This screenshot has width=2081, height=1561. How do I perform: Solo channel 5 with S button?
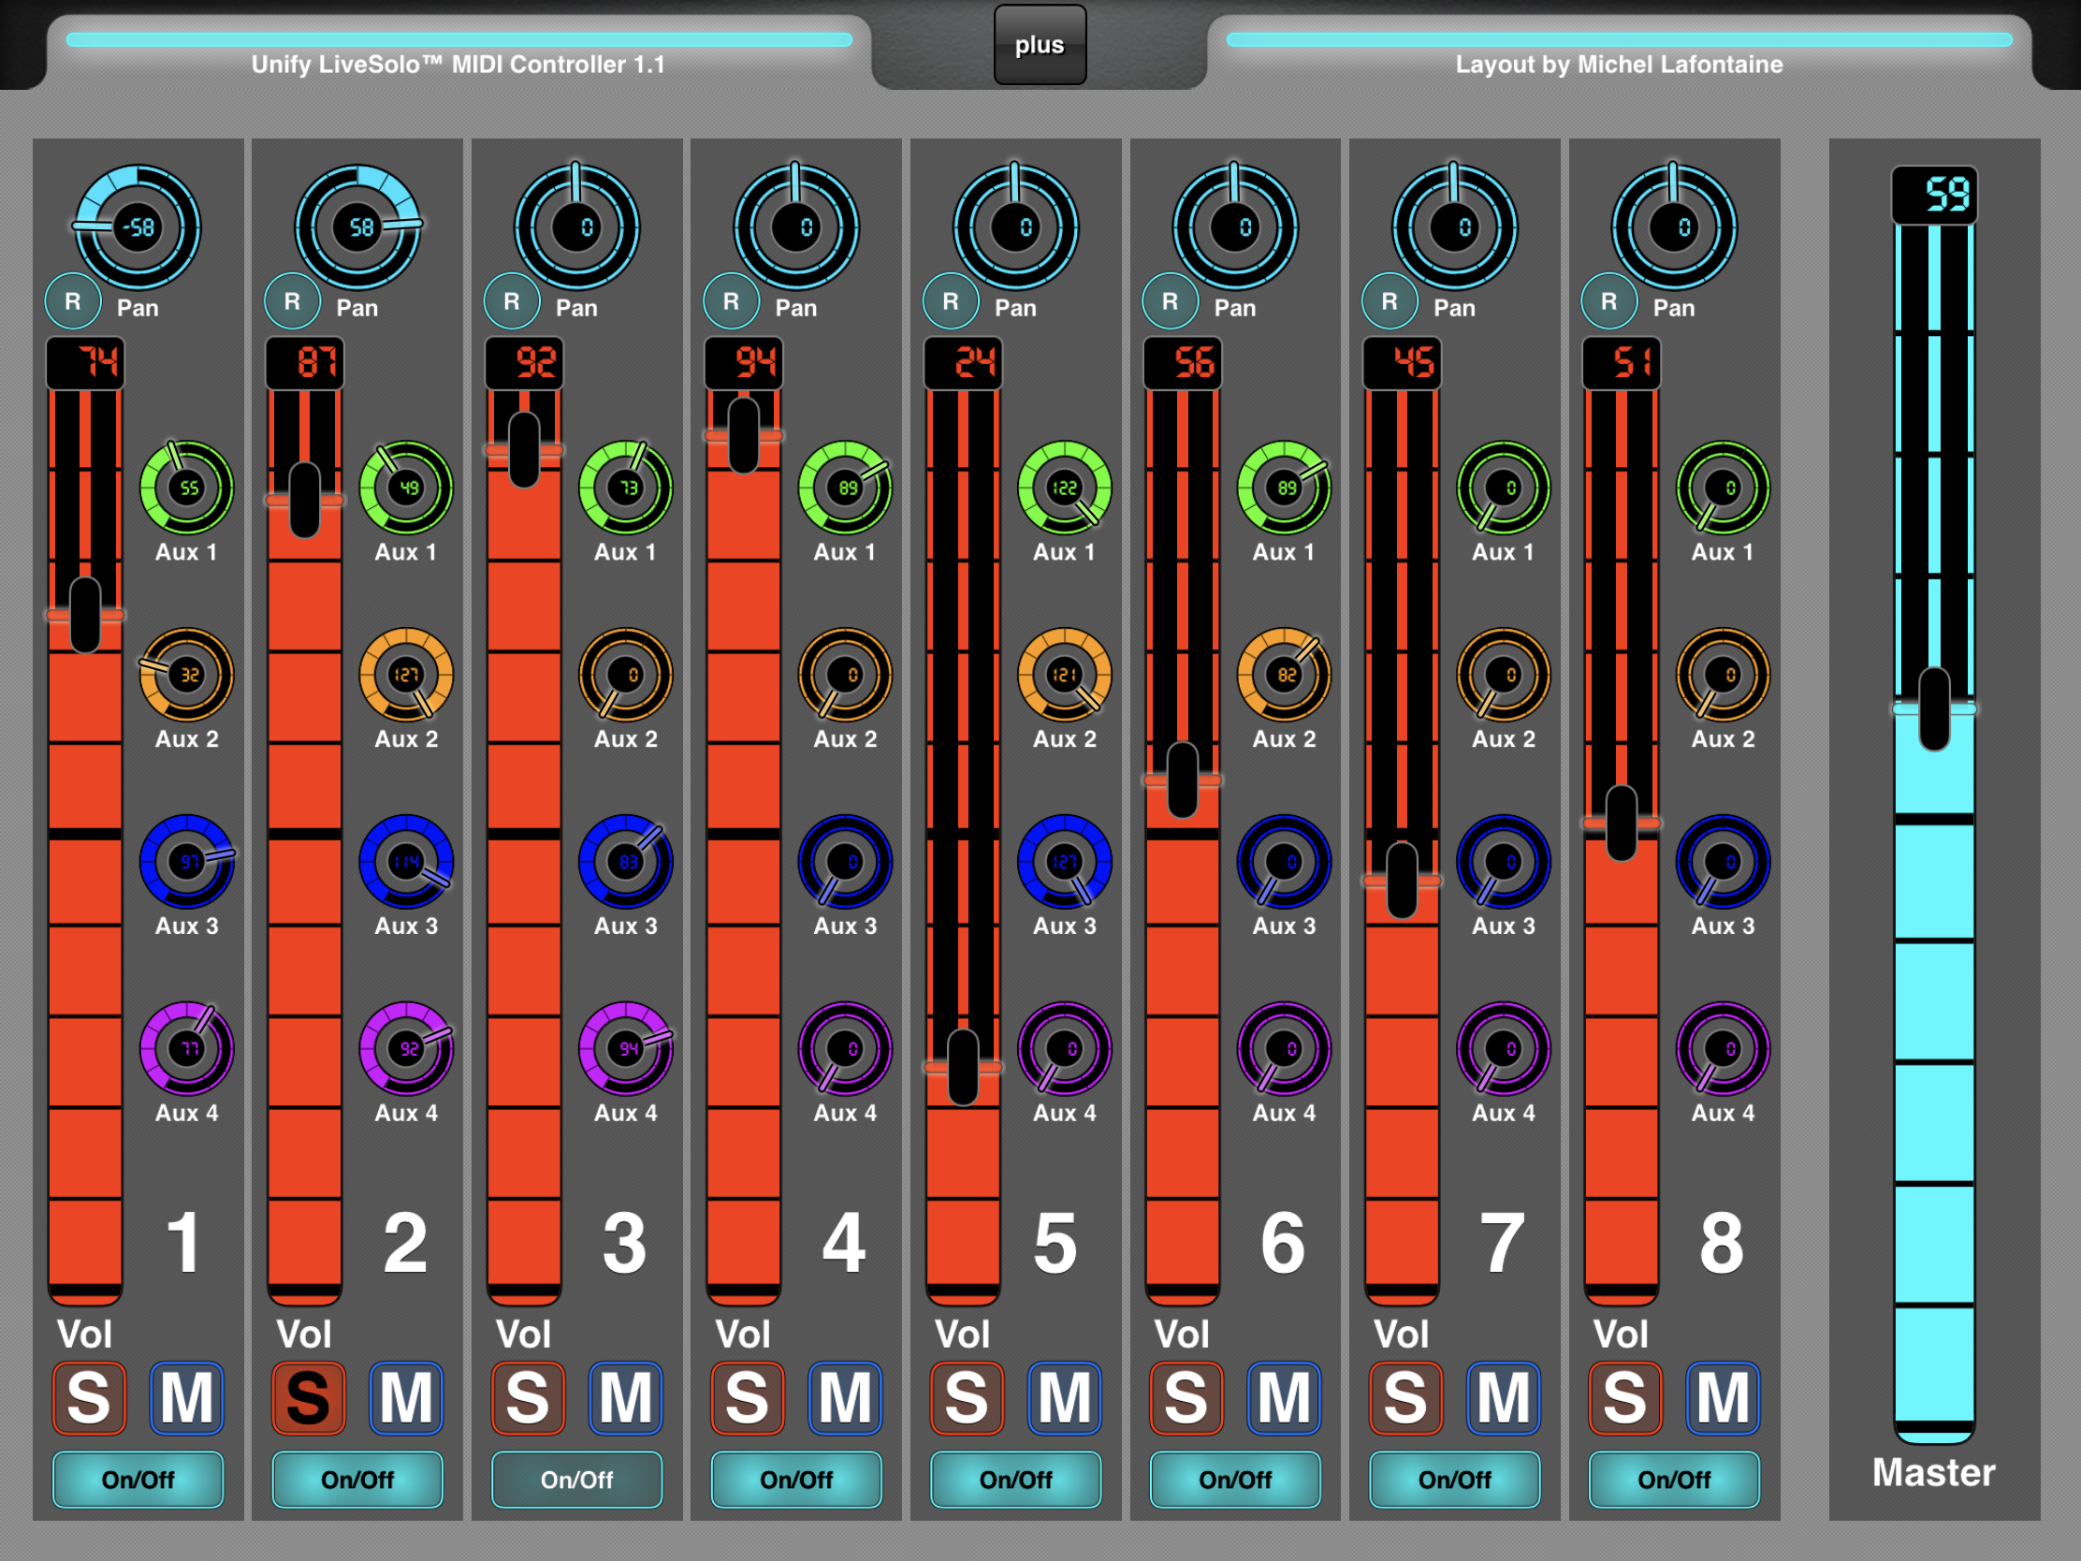968,1398
